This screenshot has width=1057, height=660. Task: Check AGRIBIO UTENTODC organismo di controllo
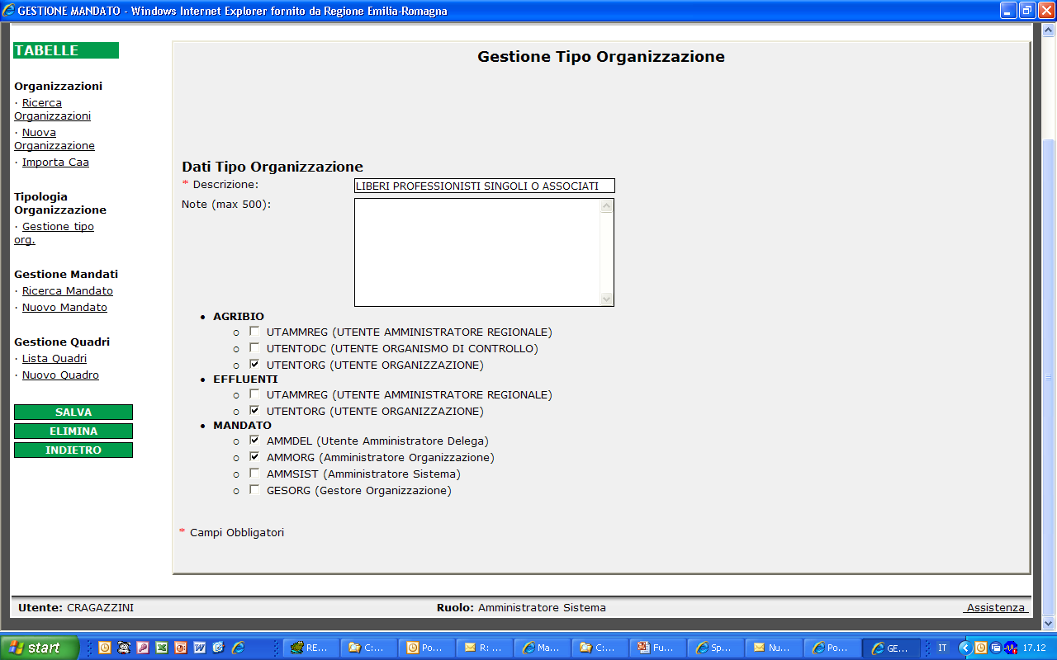click(x=254, y=347)
